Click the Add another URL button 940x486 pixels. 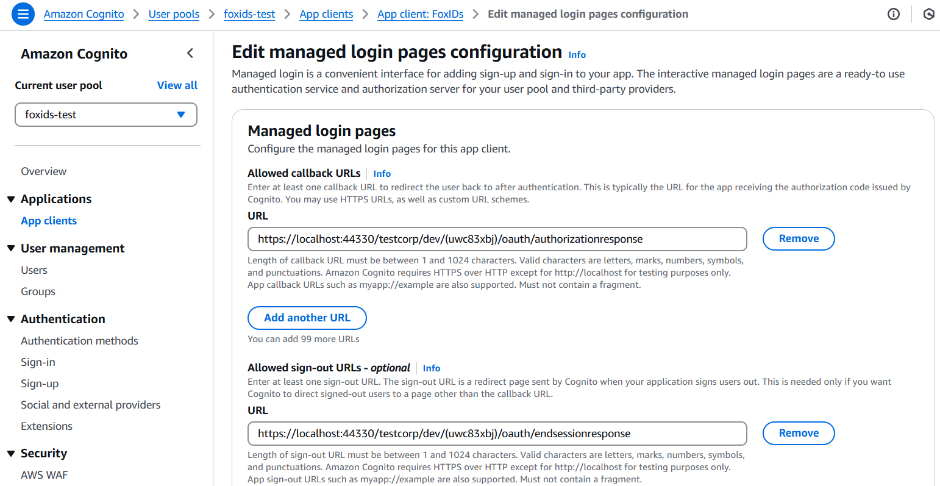click(307, 318)
